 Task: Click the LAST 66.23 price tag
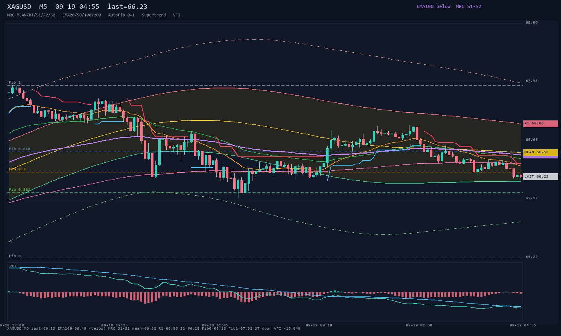pos(541,176)
